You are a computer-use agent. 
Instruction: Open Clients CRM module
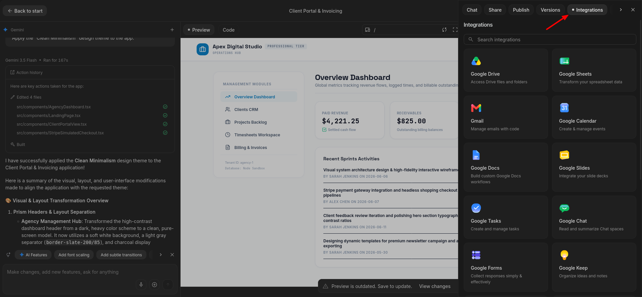coord(259,109)
